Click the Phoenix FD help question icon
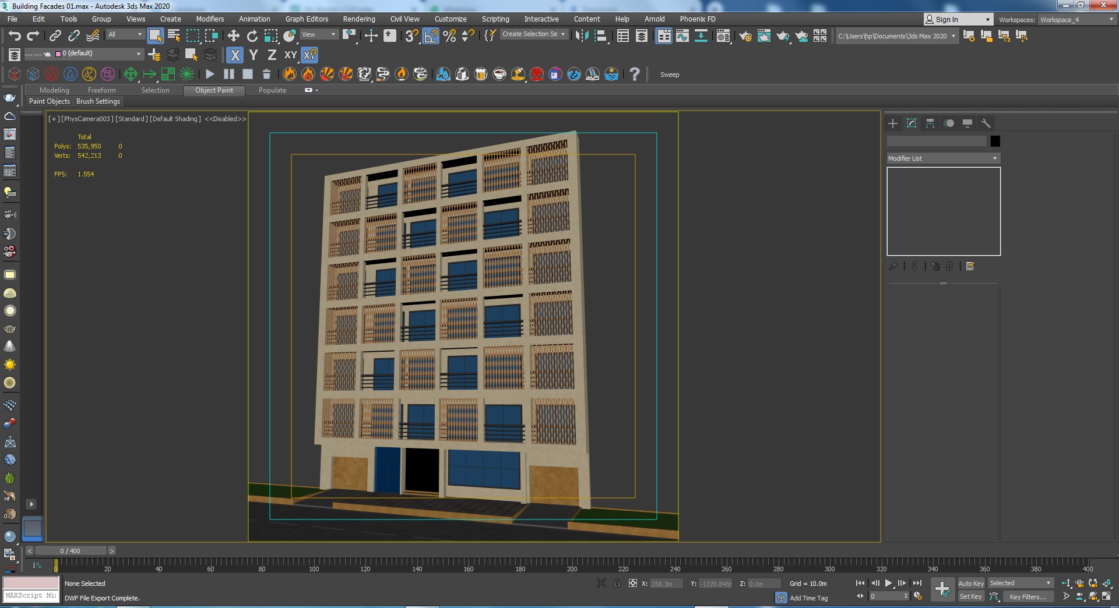 pos(635,75)
